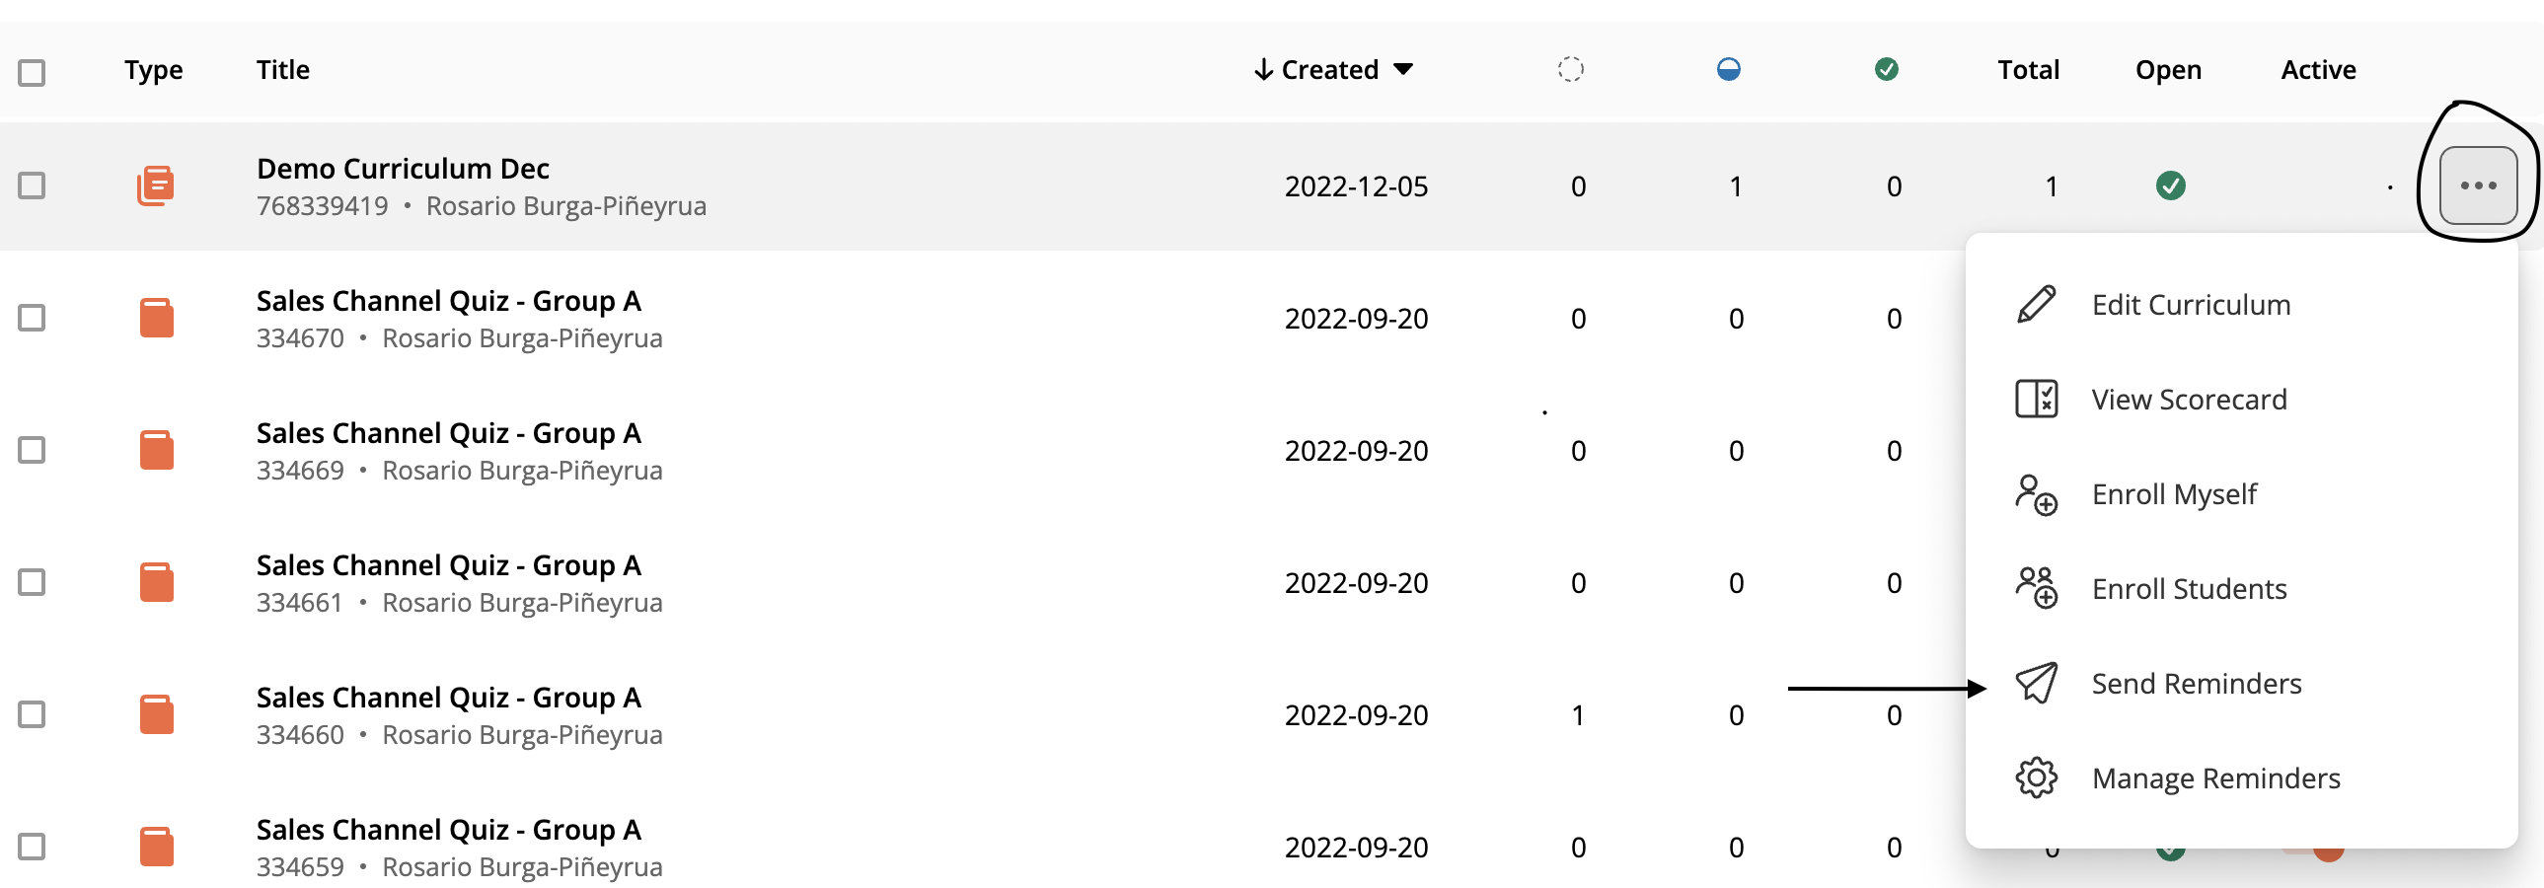Click the scorecard icon next to View Scorecard
The height and width of the screenshot is (888, 2544).
[2036, 399]
